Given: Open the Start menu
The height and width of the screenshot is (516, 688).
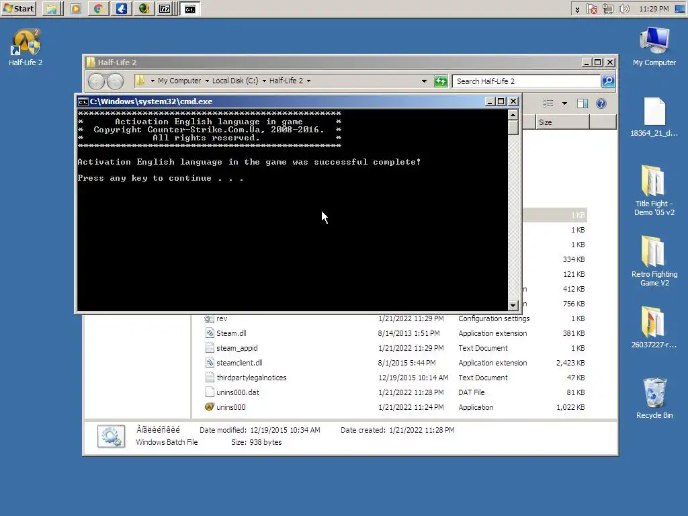Looking at the screenshot, I should click(18, 8).
